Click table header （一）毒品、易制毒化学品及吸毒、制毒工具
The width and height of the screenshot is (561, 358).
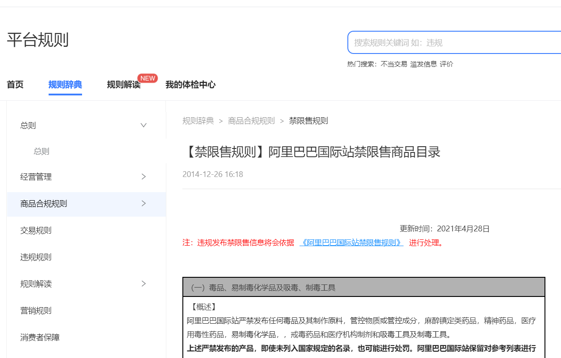(364, 287)
